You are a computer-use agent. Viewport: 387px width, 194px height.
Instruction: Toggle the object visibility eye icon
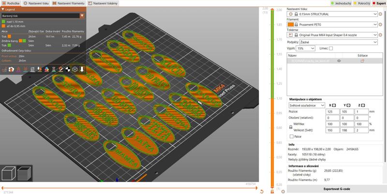pyautogui.click(x=339, y=61)
